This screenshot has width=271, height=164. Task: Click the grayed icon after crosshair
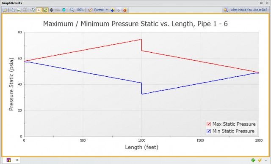tap(58, 10)
